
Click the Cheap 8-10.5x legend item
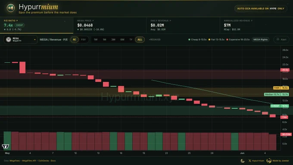point(197,40)
